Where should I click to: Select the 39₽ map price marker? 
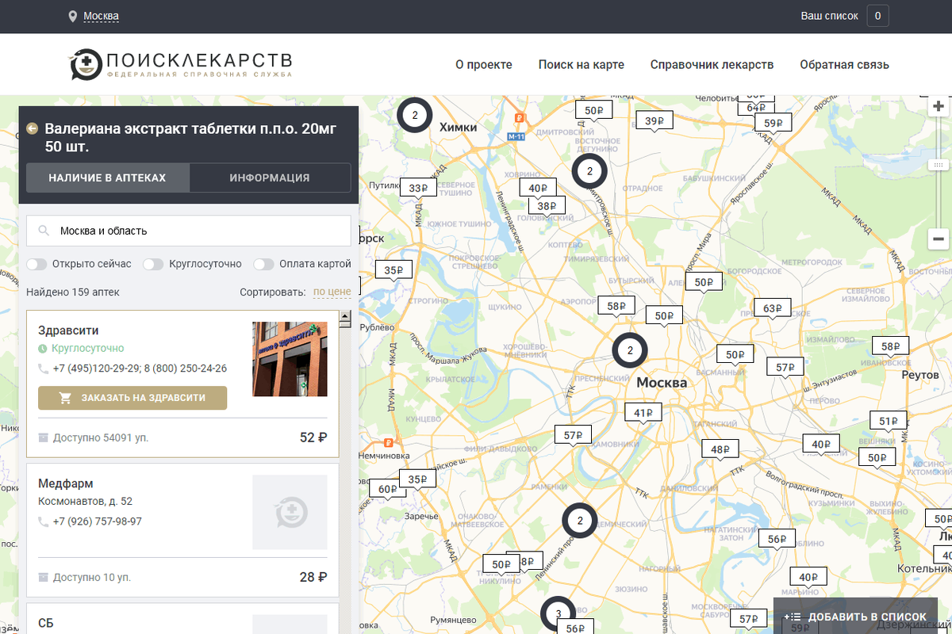point(654,121)
